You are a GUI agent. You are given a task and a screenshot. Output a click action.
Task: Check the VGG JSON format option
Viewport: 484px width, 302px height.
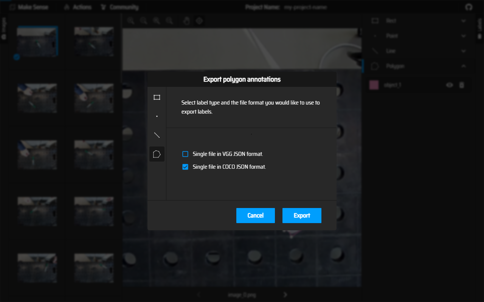(185, 154)
